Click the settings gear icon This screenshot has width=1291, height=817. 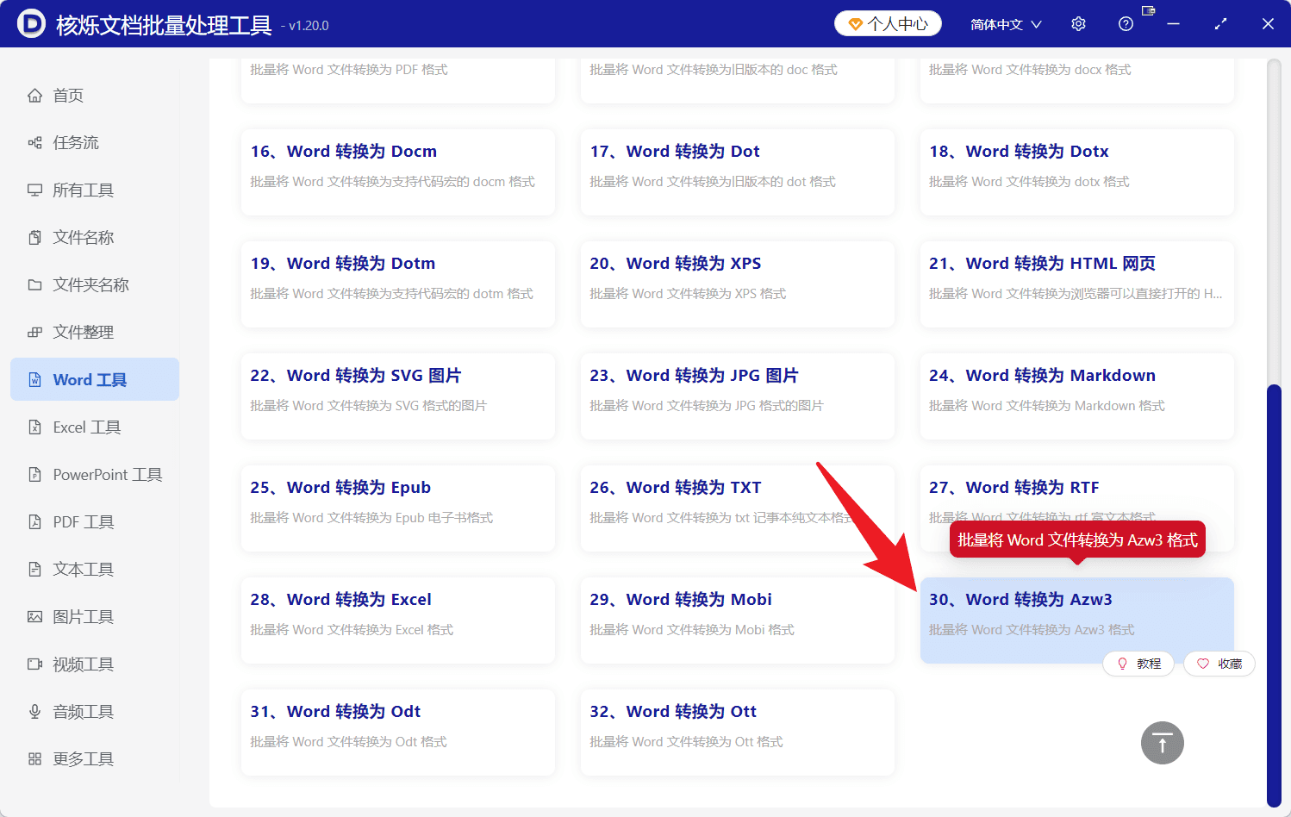click(1078, 23)
